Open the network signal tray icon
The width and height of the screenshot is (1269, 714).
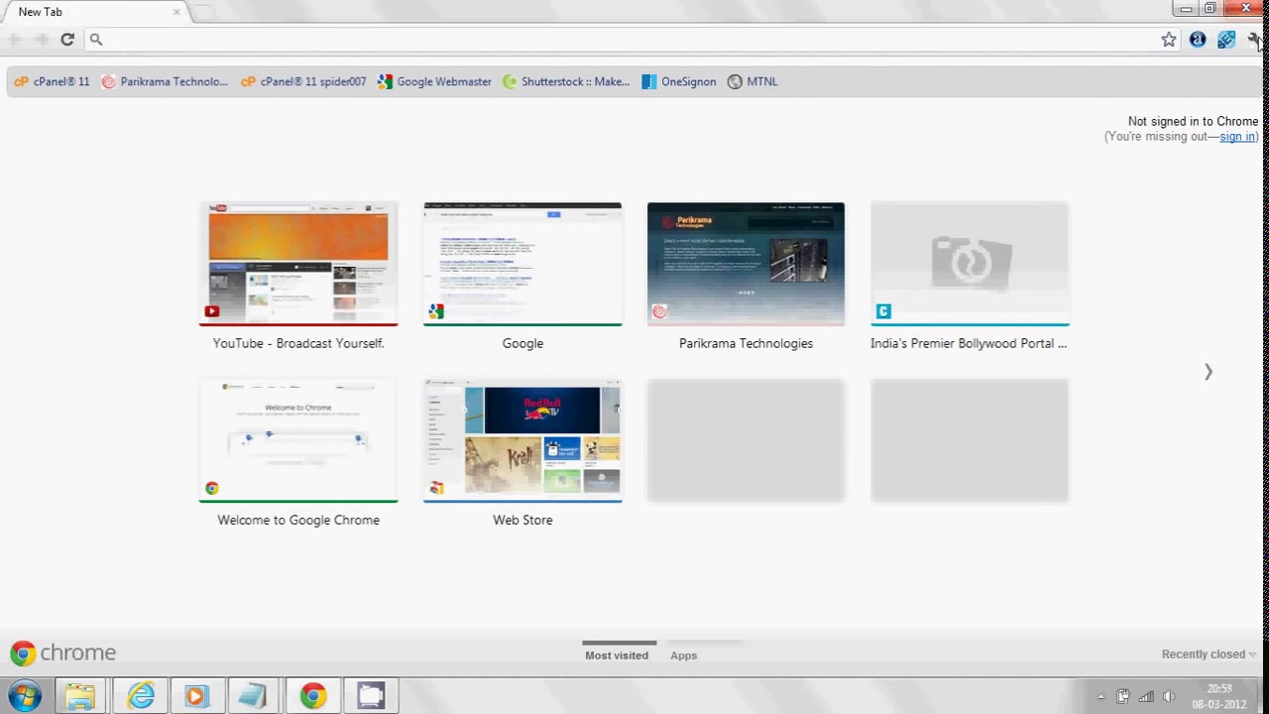point(1146,696)
